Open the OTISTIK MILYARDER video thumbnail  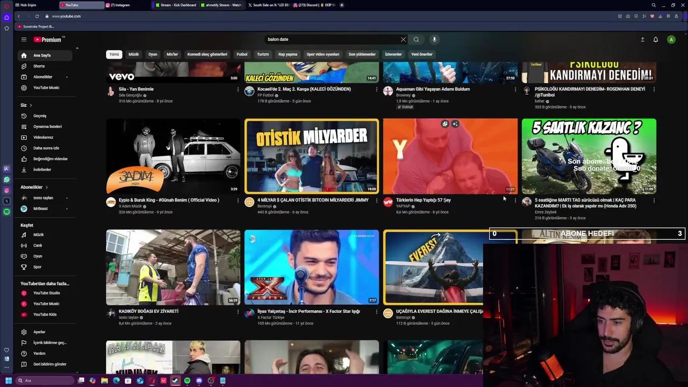[312, 156]
